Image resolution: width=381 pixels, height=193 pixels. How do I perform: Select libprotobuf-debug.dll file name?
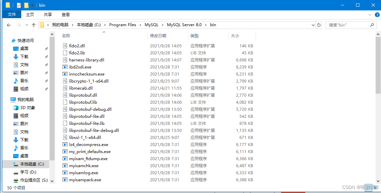[90, 109]
